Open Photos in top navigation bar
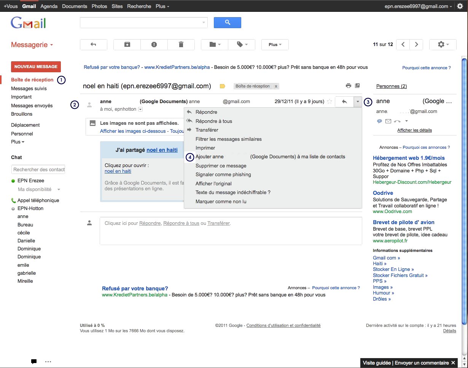This screenshot has width=468, height=368. pos(99,6)
